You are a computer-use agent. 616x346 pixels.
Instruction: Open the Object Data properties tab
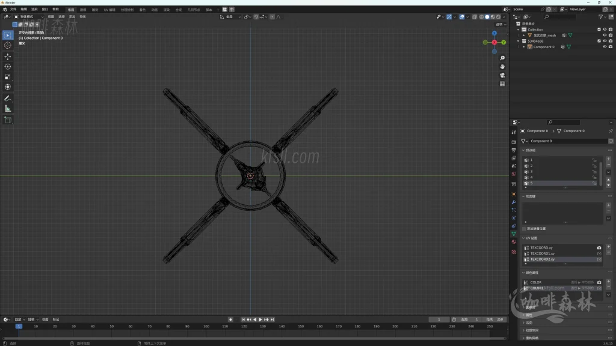point(514,234)
